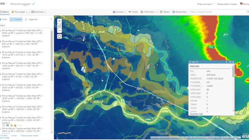
Task: Open attribute table for 4300 cal BP layer
Action: tap(8, 125)
